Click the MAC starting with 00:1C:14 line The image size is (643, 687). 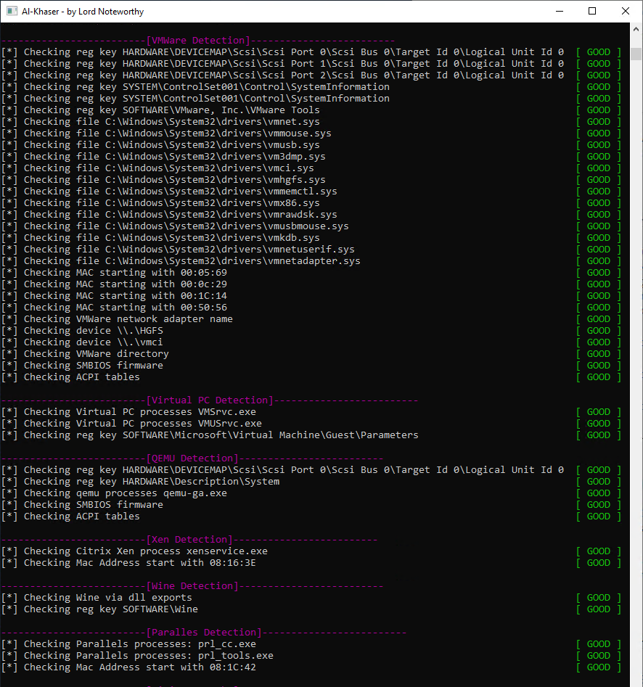point(114,296)
